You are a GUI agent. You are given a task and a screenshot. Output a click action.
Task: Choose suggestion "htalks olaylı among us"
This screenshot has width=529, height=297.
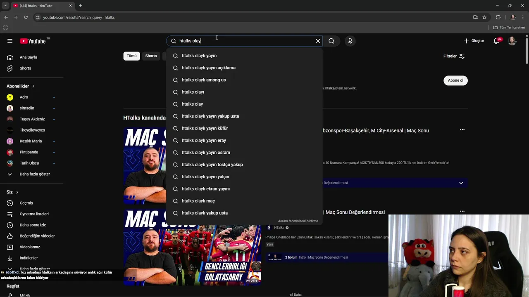point(244,80)
